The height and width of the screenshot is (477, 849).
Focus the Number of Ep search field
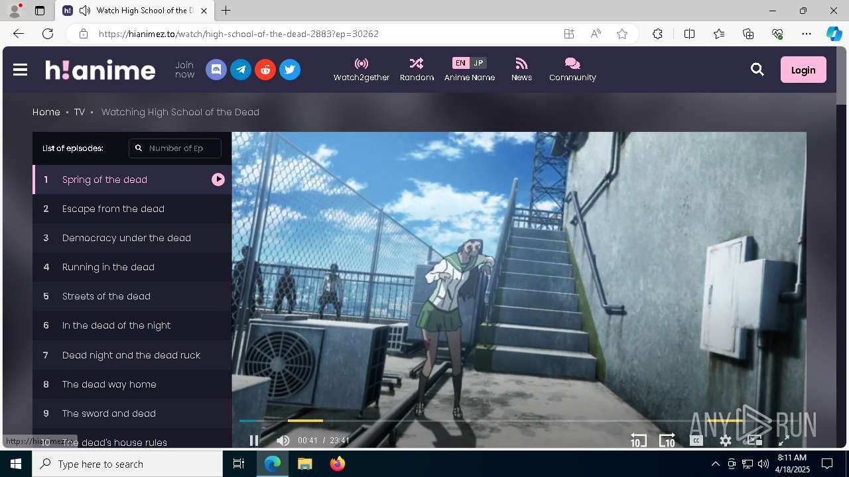click(x=175, y=148)
